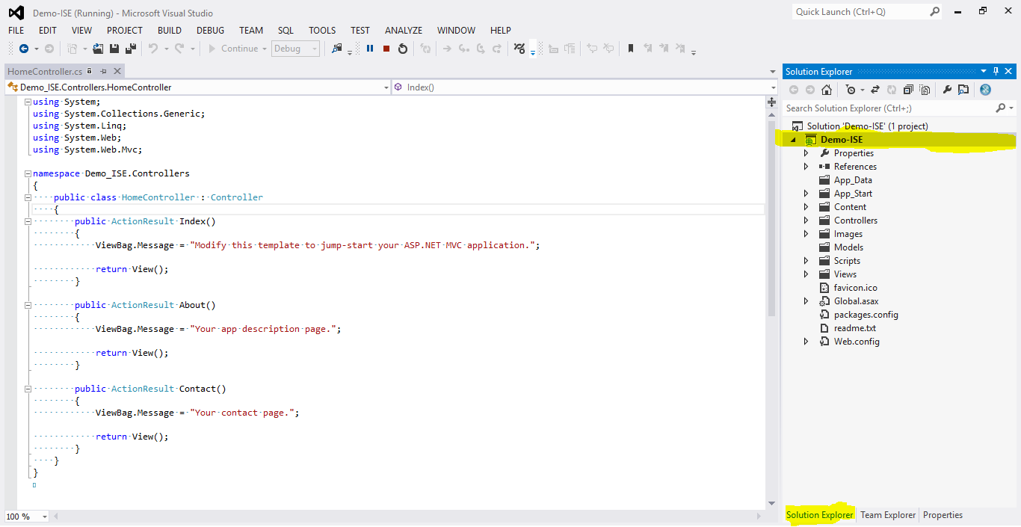Open the Solution Explorer Window Position dropdown arrow
The width and height of the screenshot is (1021, 527).
(983, 71)
